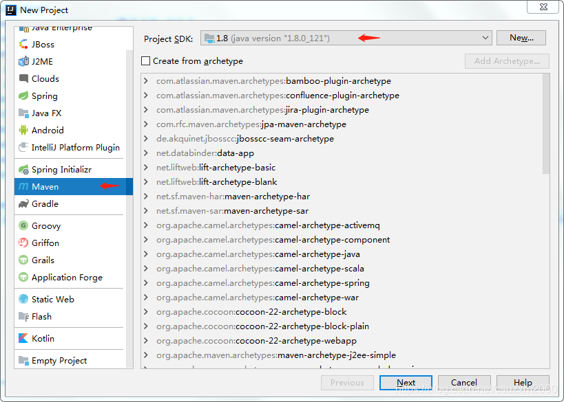The width and height of the screenshot is (564, 402).
Task: Expand maven-archetype-har entry
Action: (146, 197)
